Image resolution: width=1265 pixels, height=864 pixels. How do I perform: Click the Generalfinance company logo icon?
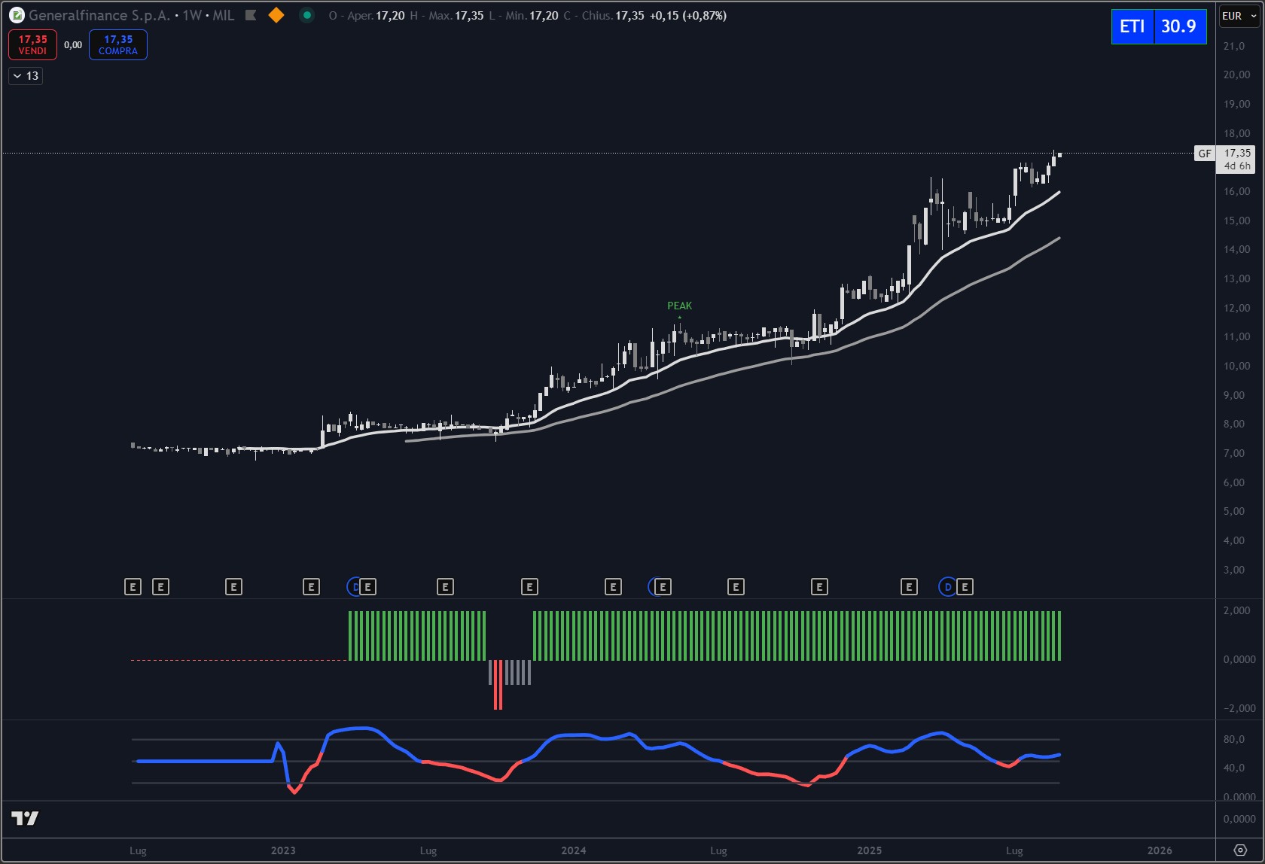tap(16, 15)
